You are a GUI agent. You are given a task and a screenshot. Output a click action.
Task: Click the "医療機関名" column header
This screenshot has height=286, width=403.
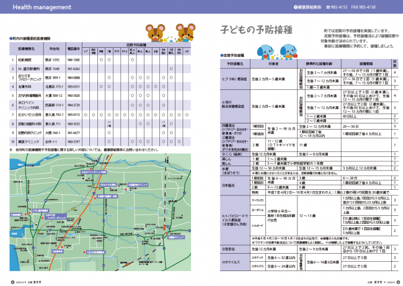(x=27, y=48)
